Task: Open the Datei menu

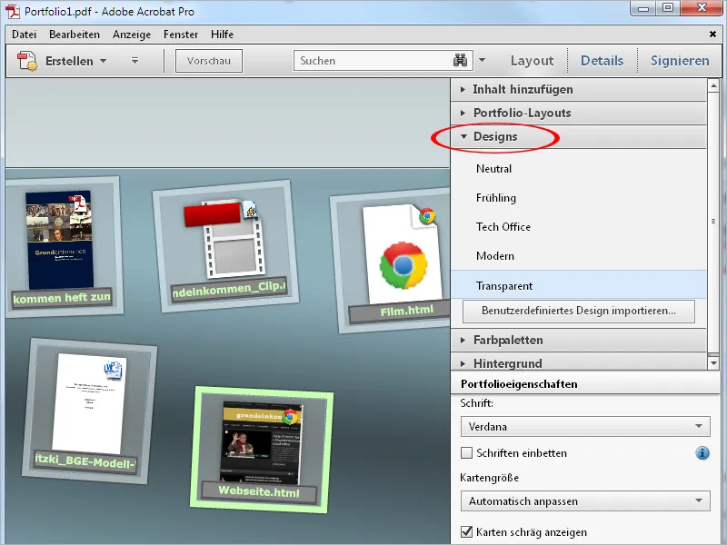Action: (25, 35)
